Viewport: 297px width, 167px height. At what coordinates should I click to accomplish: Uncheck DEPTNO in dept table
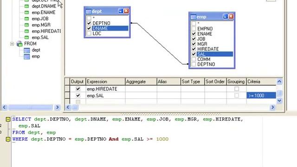pos(89,23)
